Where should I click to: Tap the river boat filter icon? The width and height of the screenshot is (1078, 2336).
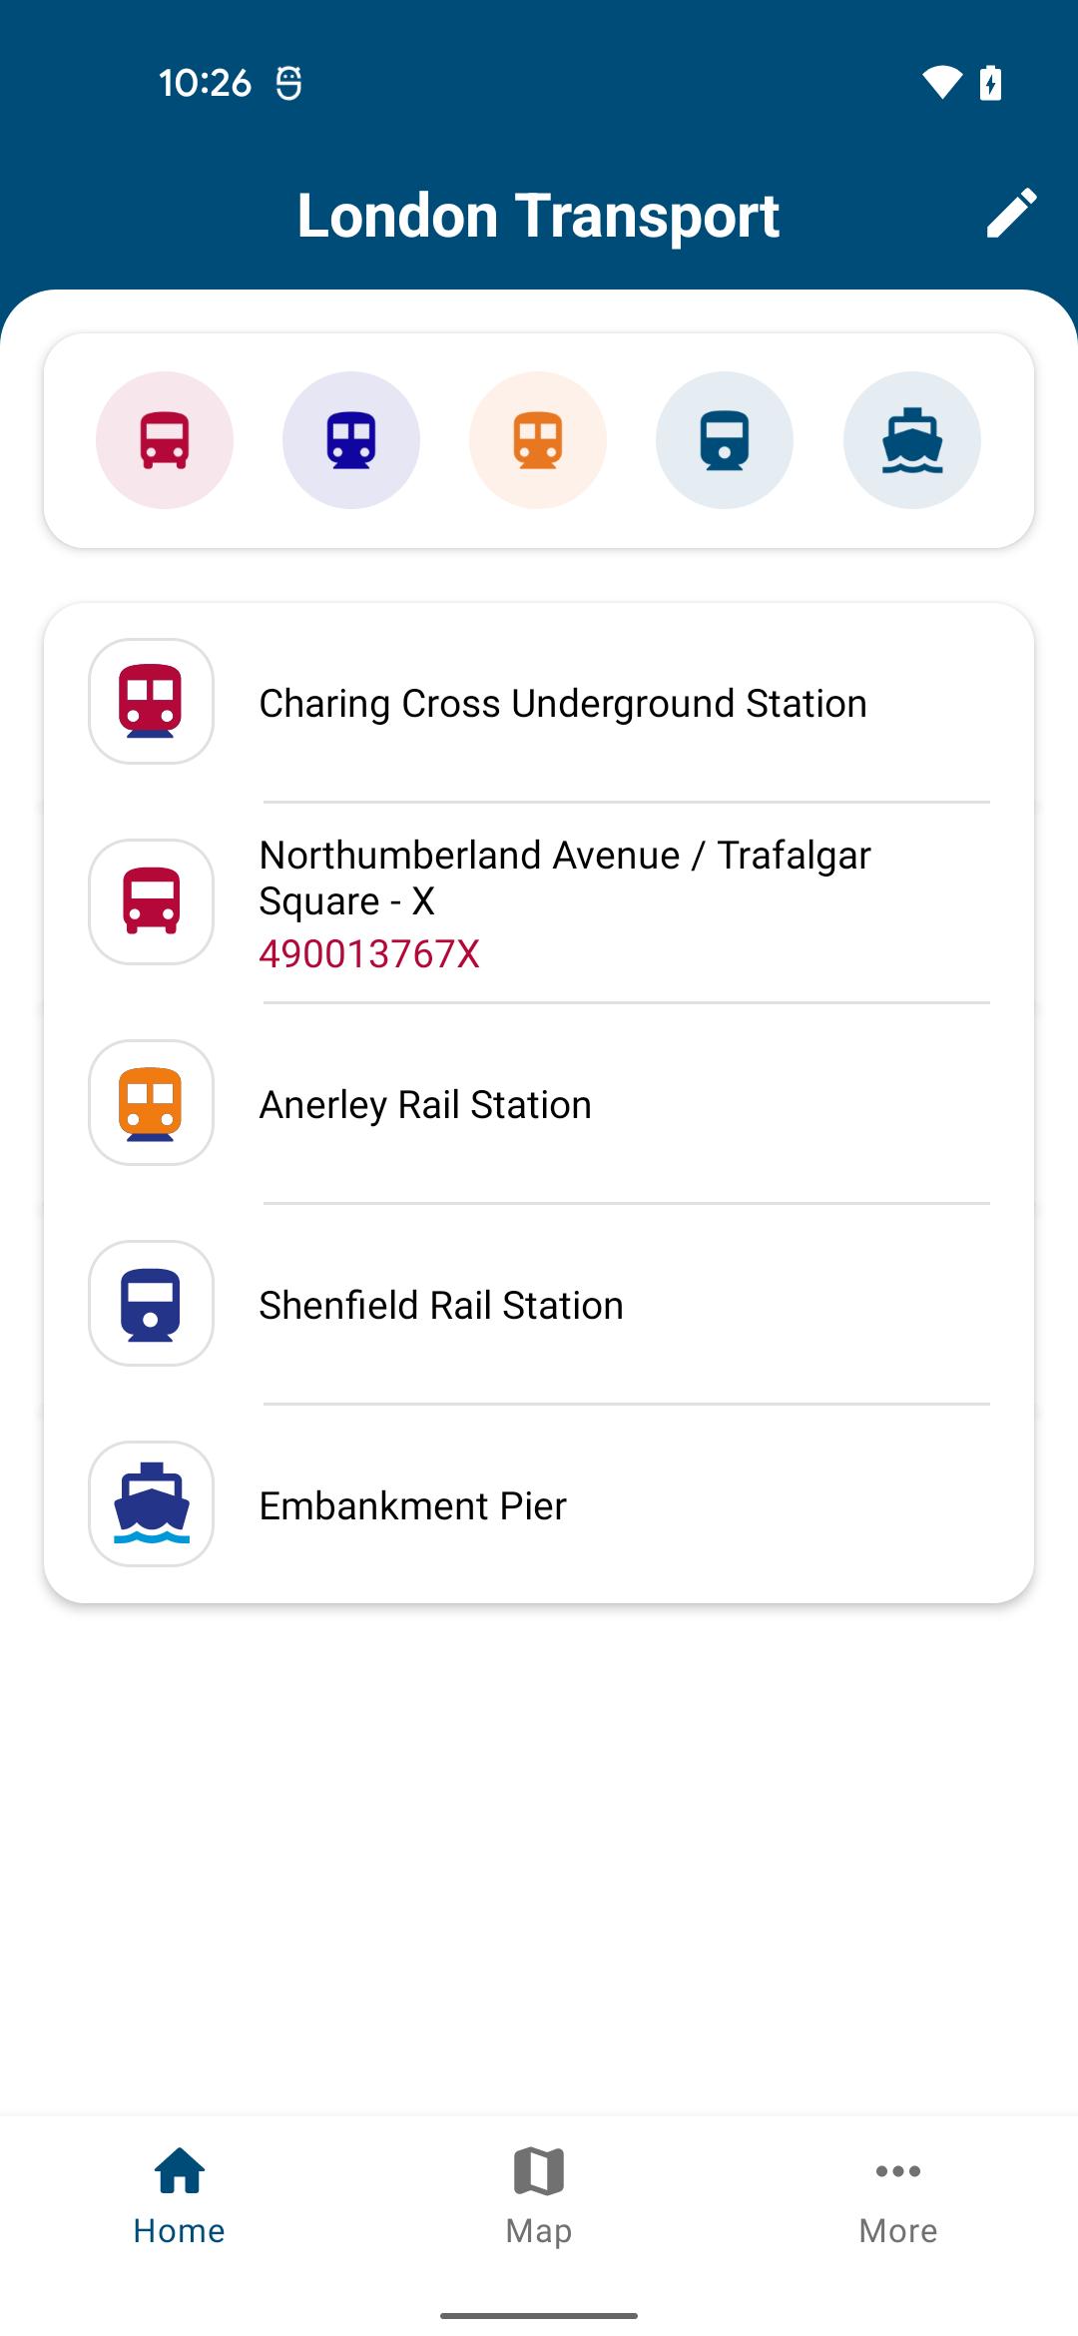(912, 440)
